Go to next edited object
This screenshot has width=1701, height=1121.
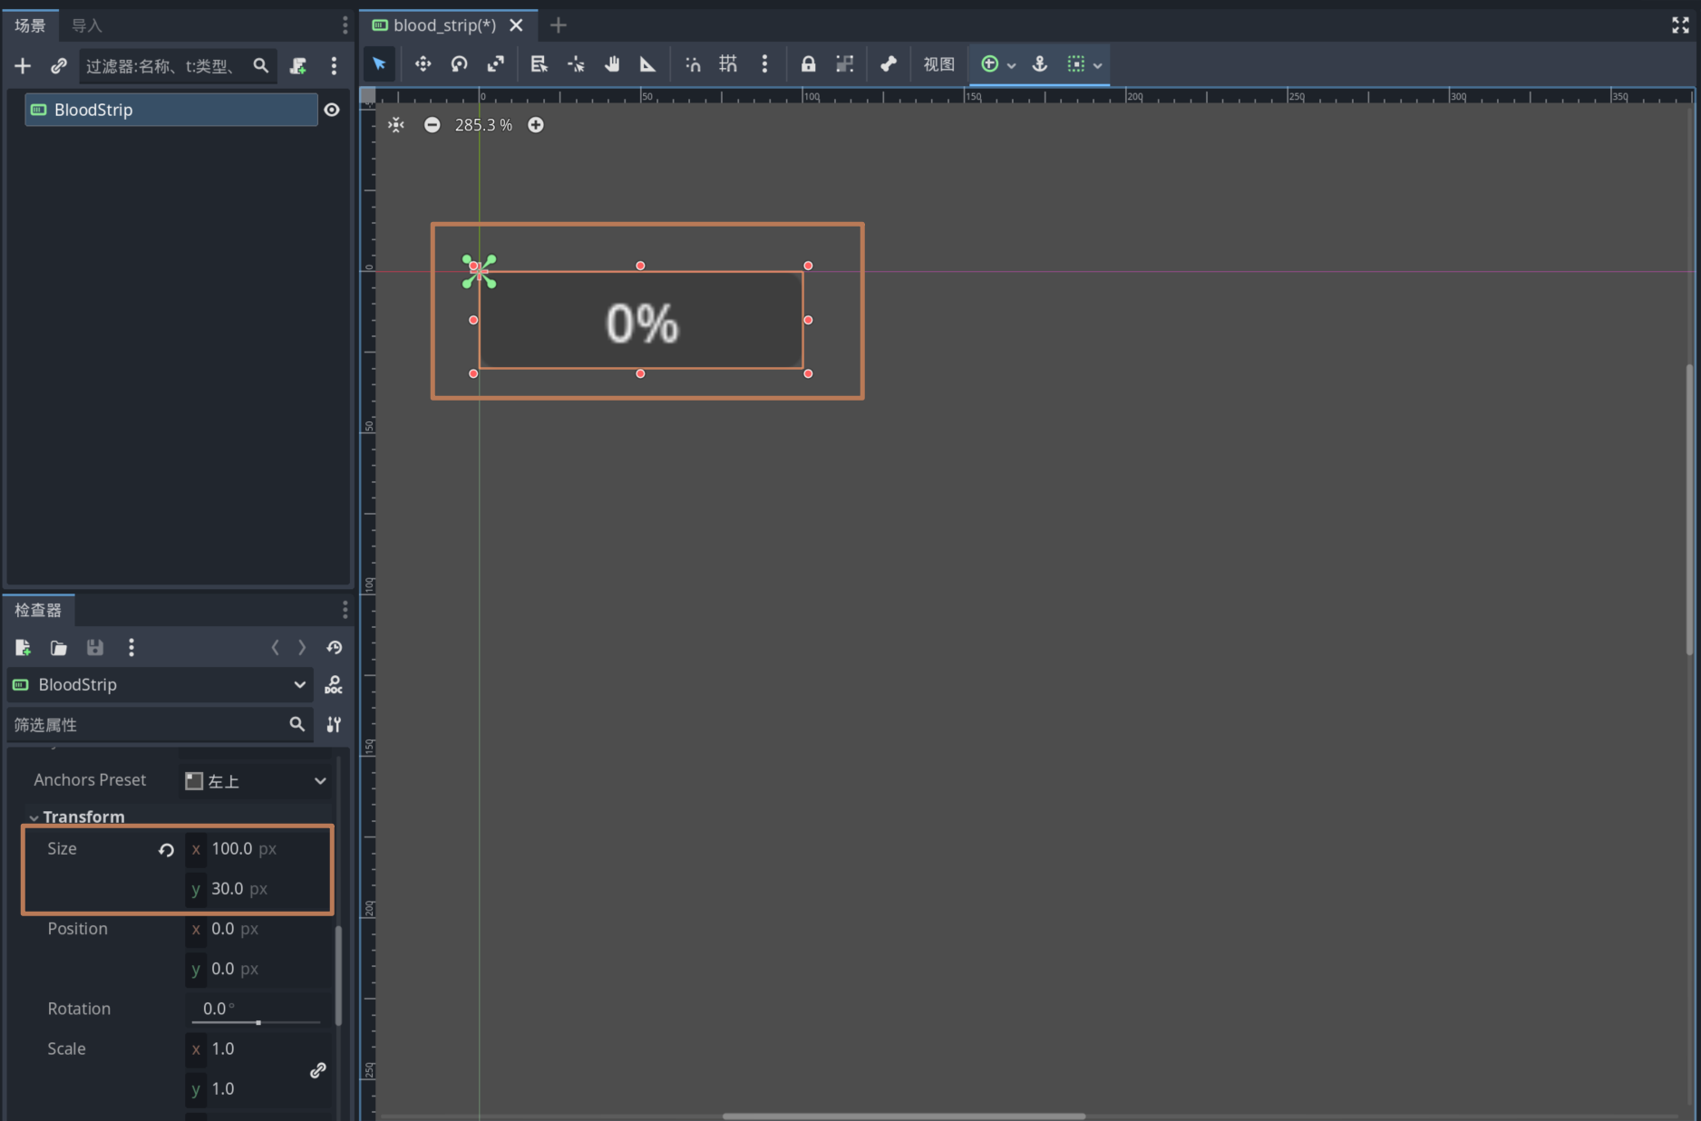pyautogui.click(x=302, y=647)
